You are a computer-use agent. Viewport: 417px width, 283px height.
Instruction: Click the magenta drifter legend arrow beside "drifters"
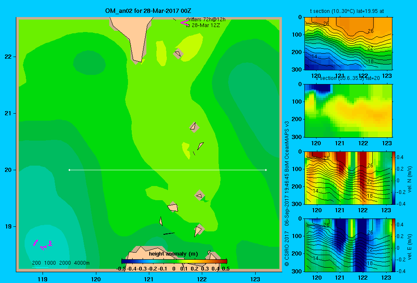pyautogui.click(x=184, y=23)
